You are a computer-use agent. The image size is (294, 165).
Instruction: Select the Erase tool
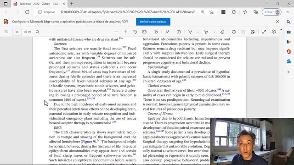pos(222,32)
